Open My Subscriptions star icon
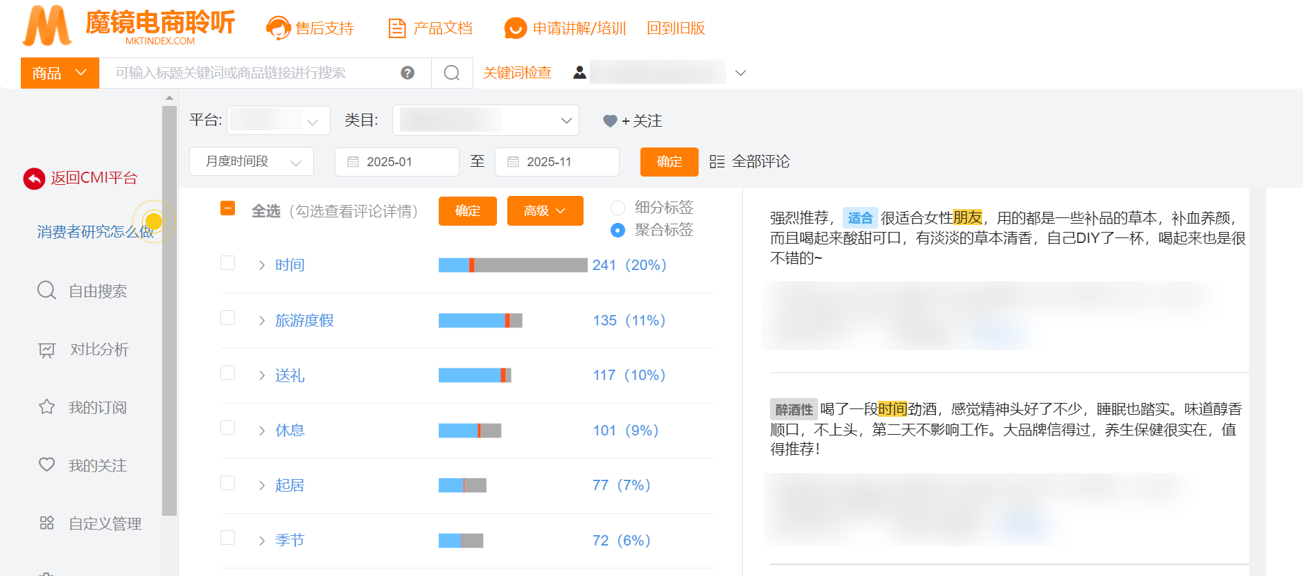Viewport: 1303px width, 576px height. (x=46, y=407)
